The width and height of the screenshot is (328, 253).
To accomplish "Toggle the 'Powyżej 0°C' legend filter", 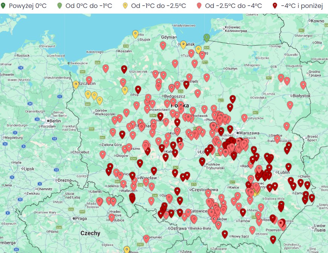I will pyautogui.click(x=23, y=5).
